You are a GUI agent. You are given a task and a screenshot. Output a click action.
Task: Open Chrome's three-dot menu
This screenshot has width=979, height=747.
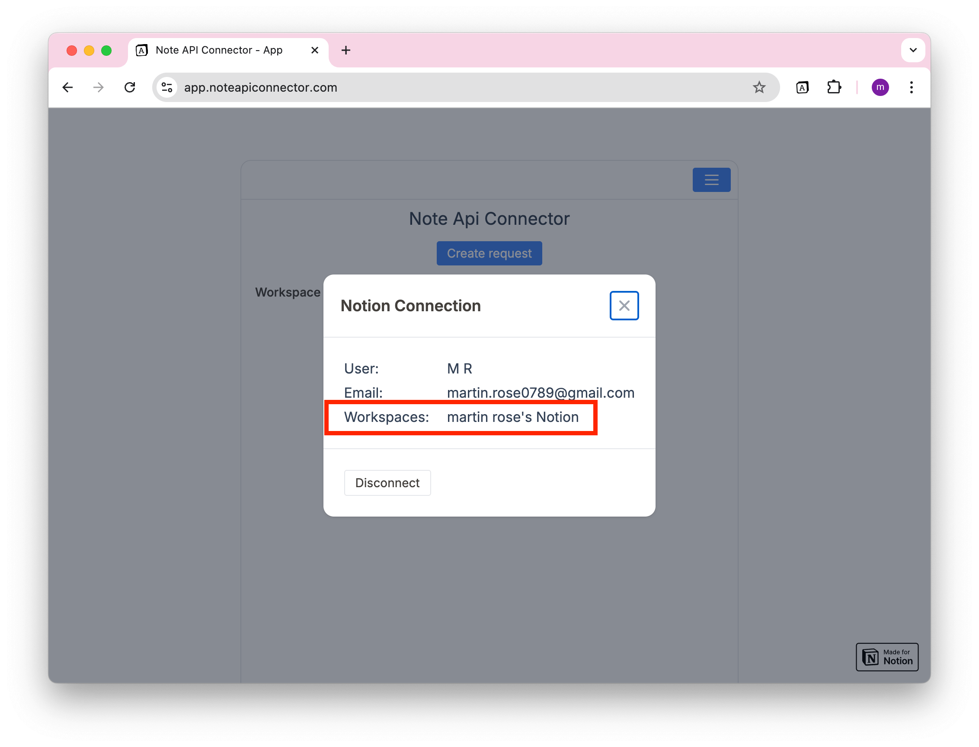[911, 87]
